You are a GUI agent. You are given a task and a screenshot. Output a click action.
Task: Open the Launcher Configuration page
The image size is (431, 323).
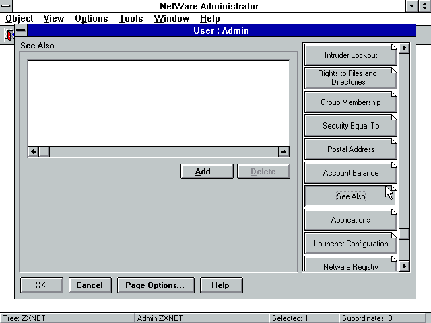350,244
